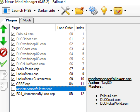The image size is (140, 112).
Task: Toggle the CBBE.esp checkbox
Action: [13, 84]
